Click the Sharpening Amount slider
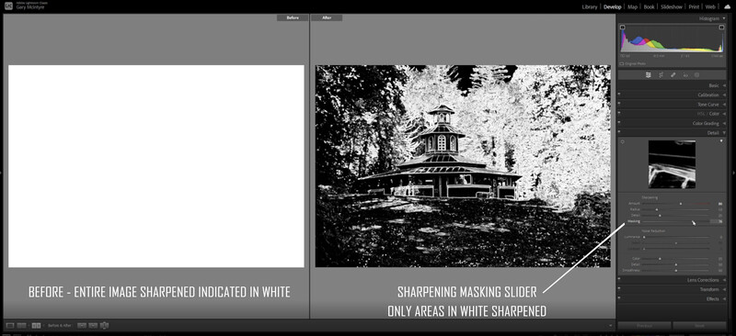 676,204
